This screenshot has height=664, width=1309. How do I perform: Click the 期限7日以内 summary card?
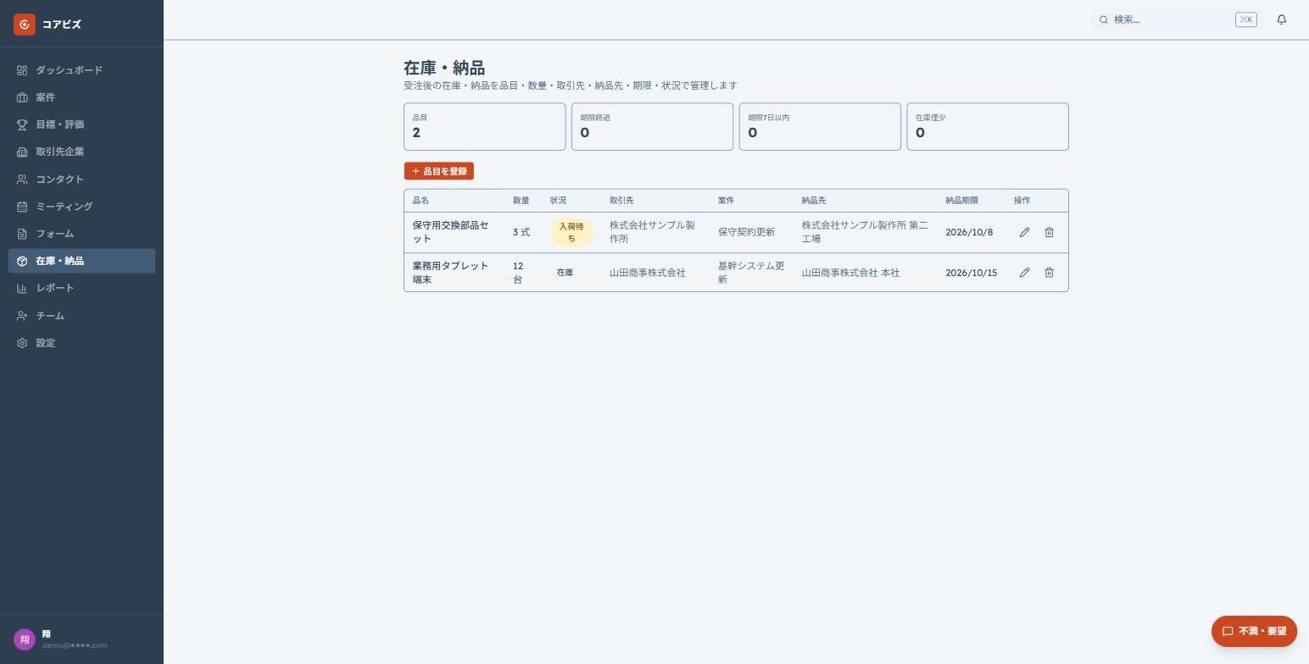(x=820, y=127)
